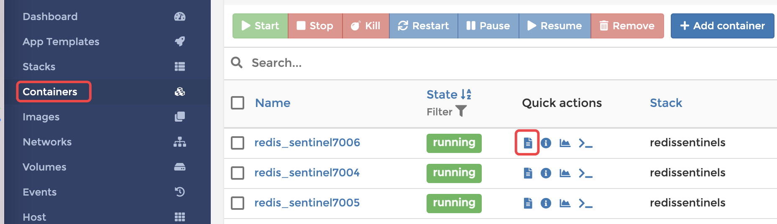Click inspect info icon for redis_sentinel7004

pos(546,173)
